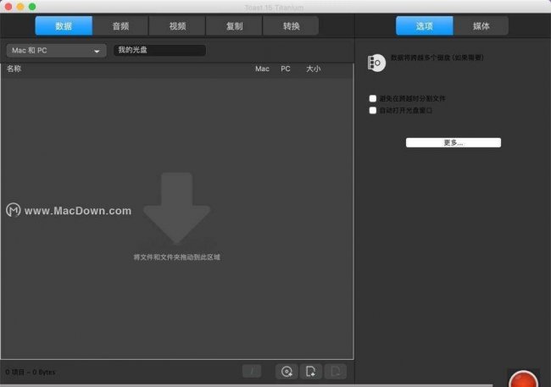This screenshot has height=387, width=551.
Task: Minimize the window with the yellow button
Action: (20, 6)
